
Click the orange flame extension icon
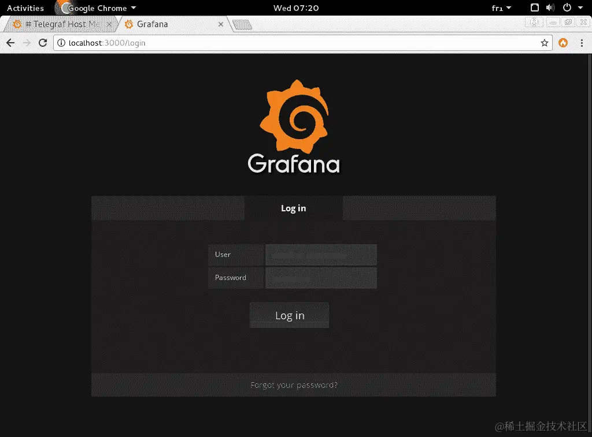coord(563,43)
